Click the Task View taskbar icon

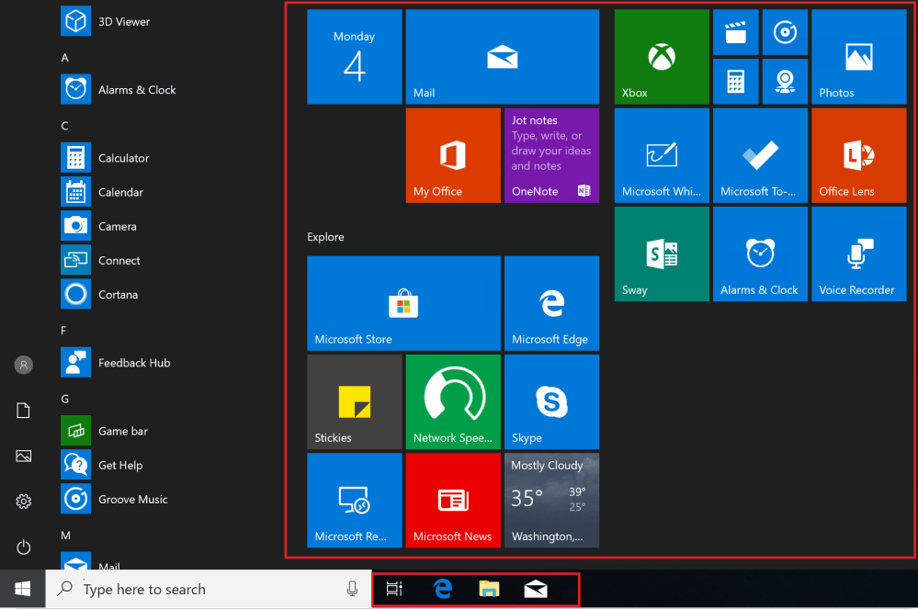click(394, 590)
